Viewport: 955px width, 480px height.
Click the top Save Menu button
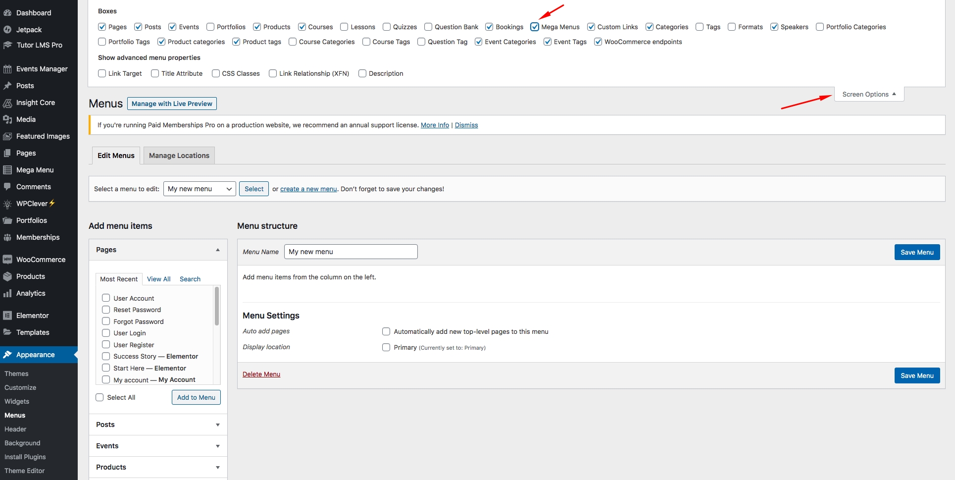pos(916,252)
